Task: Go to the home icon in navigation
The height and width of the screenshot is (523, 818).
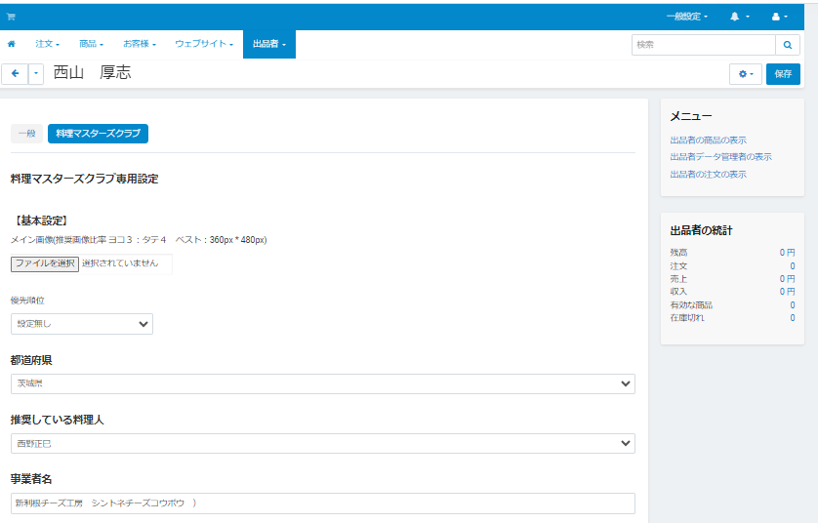Action: point(12,44)
